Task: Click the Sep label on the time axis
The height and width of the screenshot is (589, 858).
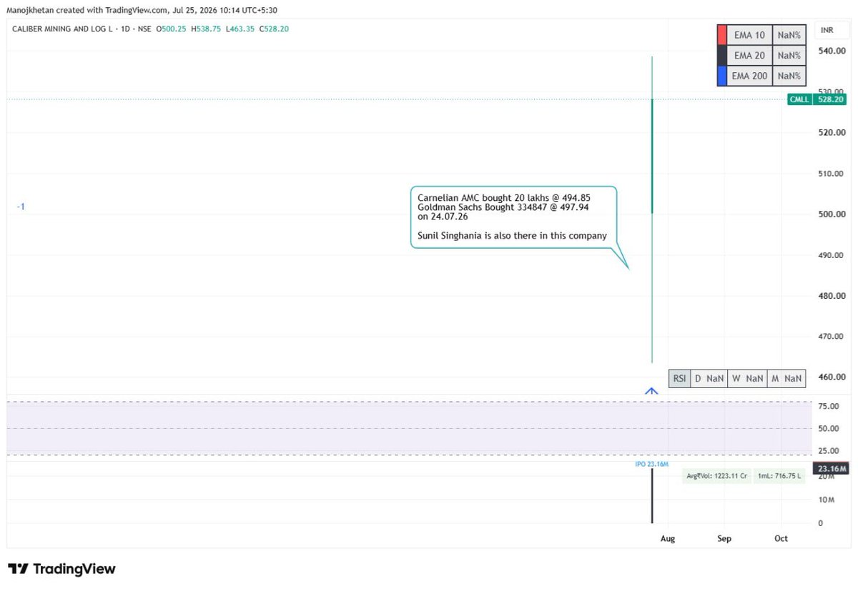Action: (x=724, y=538)
